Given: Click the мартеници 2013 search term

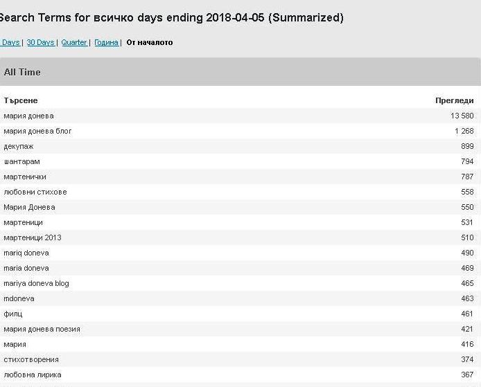Looking at the screenshot, I should click(33, 237).
